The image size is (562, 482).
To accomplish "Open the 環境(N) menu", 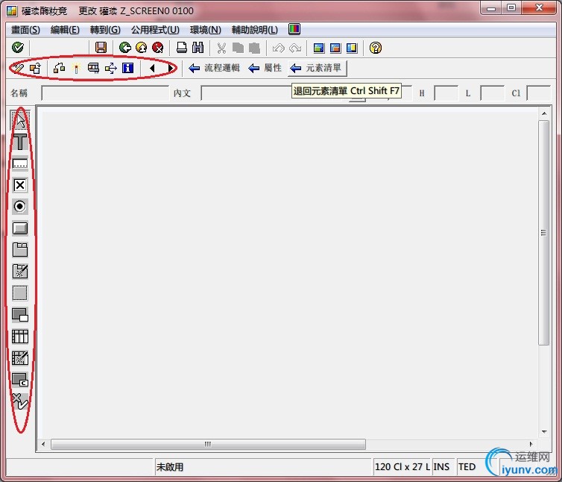I will [x=206, y=30].
